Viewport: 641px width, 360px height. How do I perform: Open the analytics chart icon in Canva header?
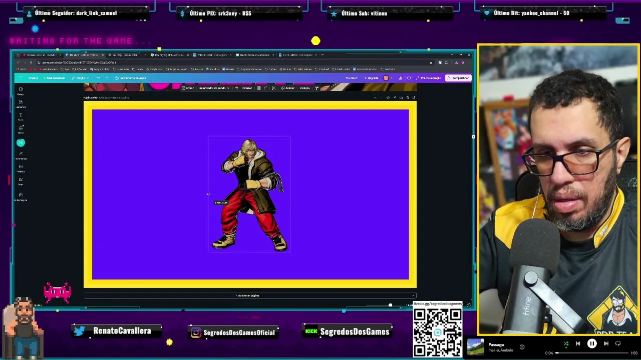400,78
